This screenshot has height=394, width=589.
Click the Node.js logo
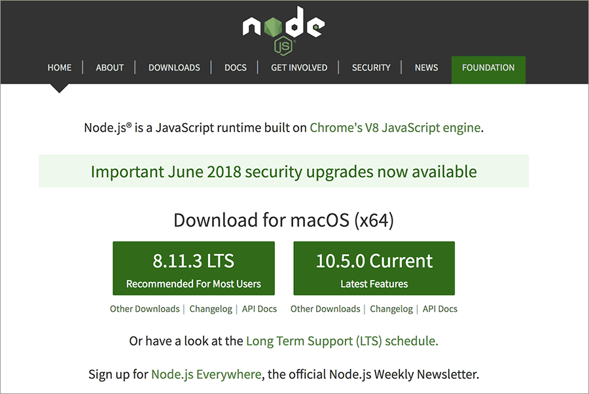tap(284, 31)
